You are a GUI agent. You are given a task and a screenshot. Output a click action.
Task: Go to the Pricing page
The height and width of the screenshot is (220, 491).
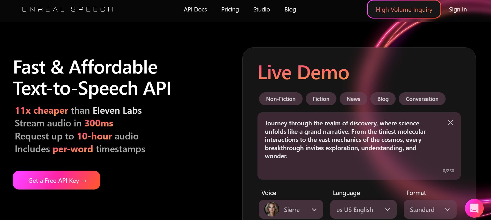coord(230,9)
